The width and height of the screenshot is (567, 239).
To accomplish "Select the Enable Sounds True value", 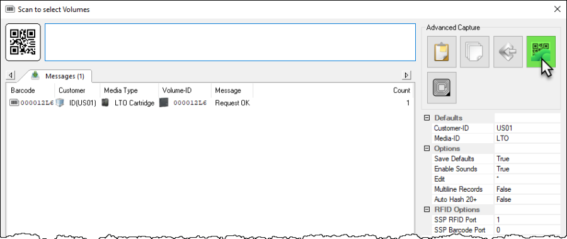I will [527, 169].
